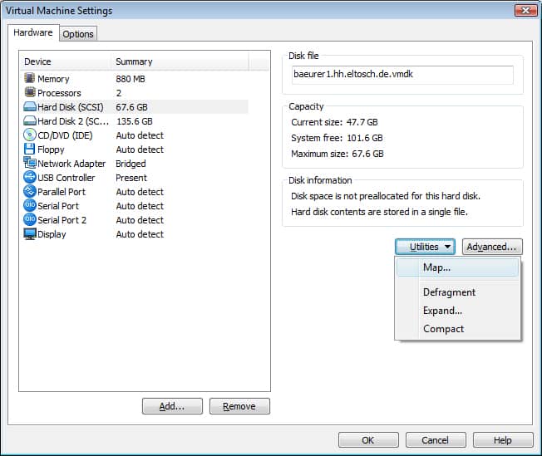Click the Memory chip icon
Screen dimensions: 542x456
[30, 78]
